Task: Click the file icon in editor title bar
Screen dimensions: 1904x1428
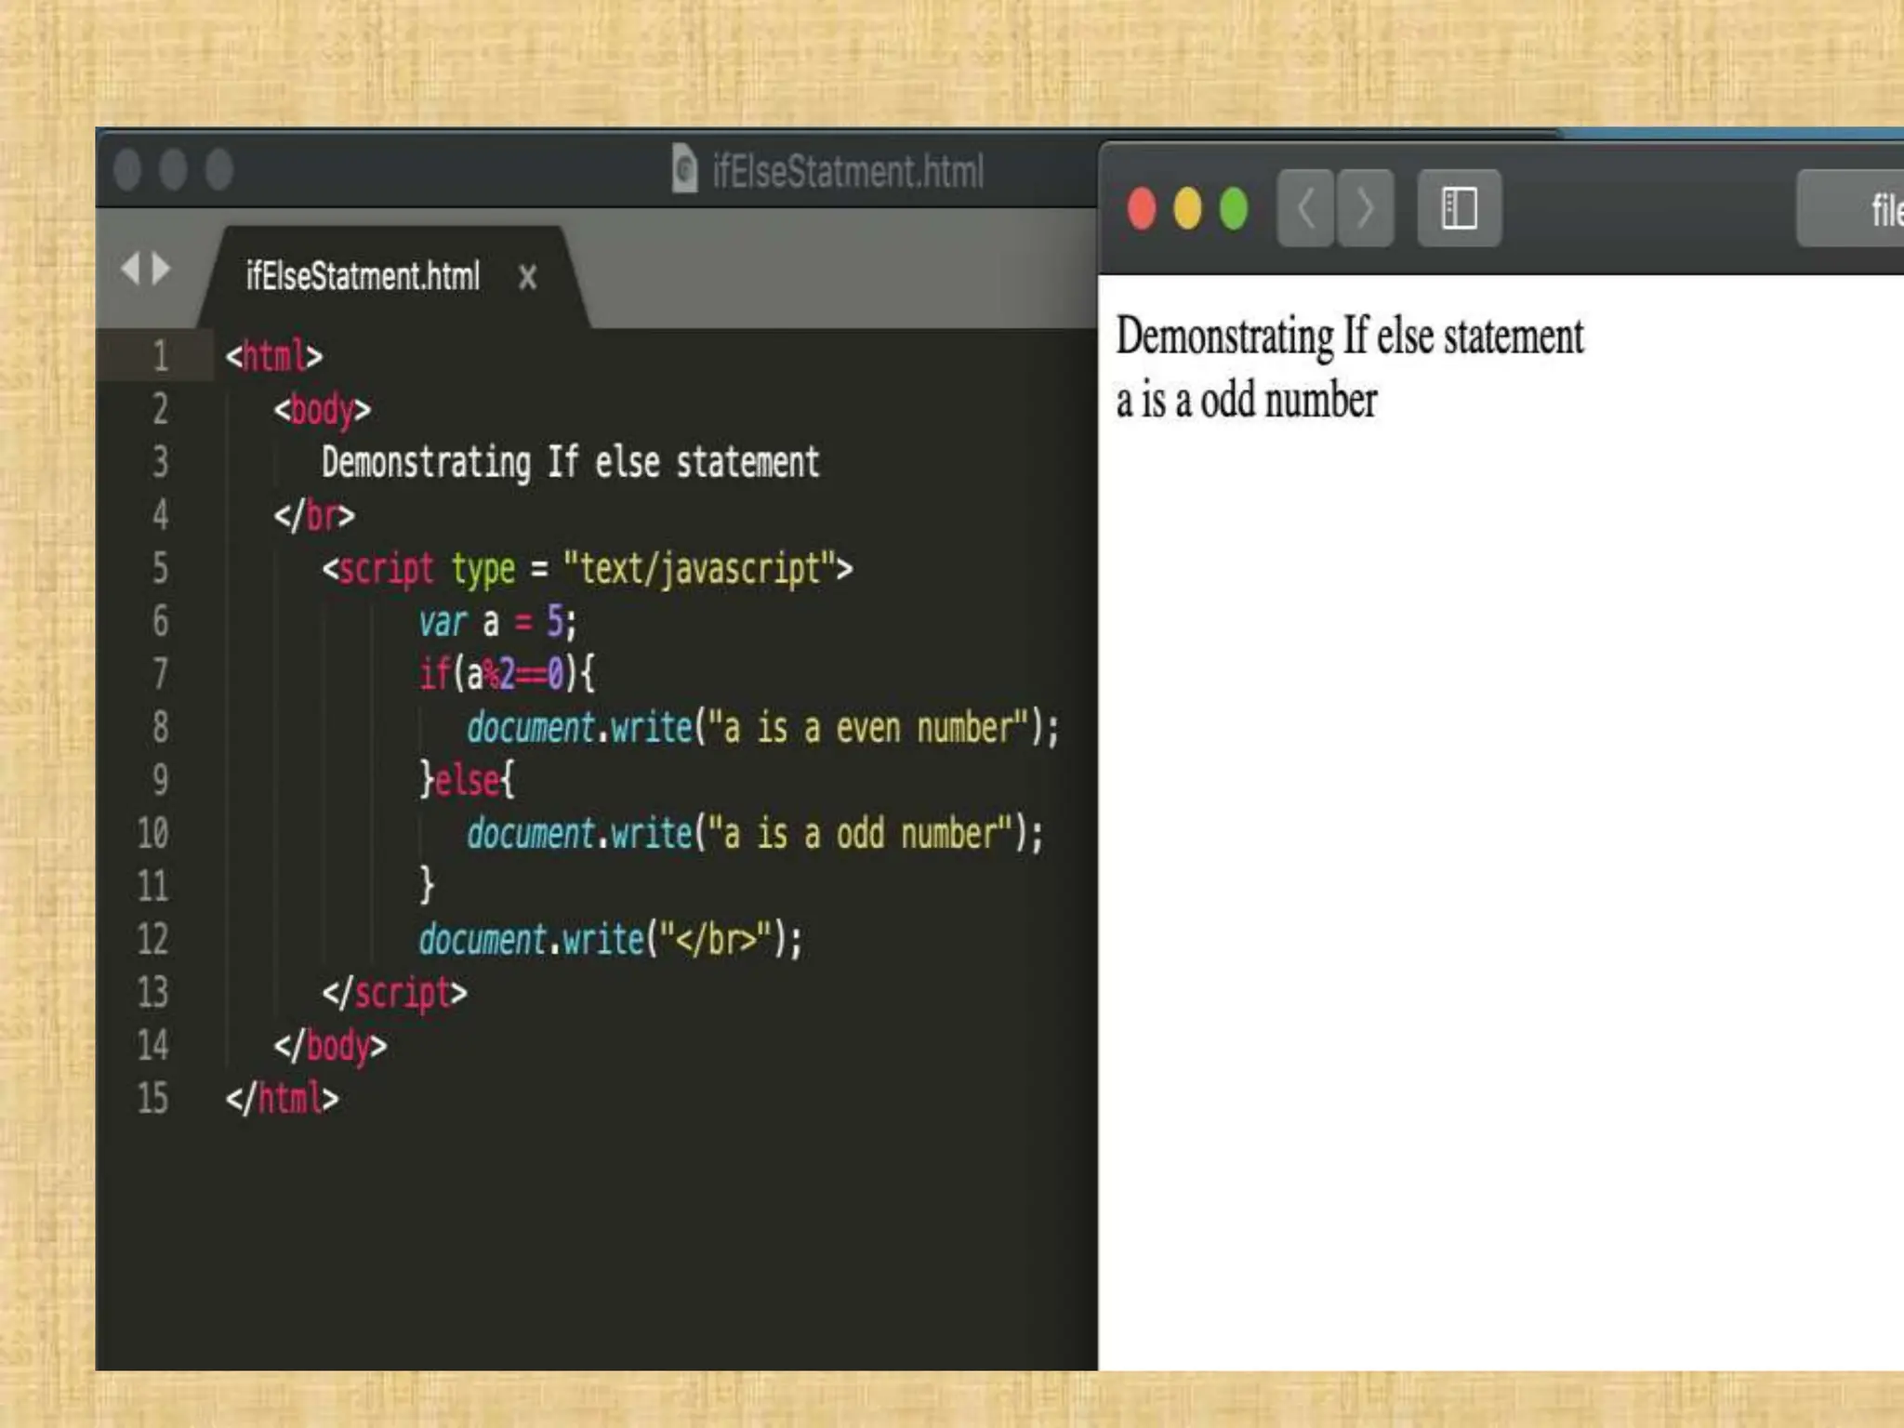Action: coord(684,169)
